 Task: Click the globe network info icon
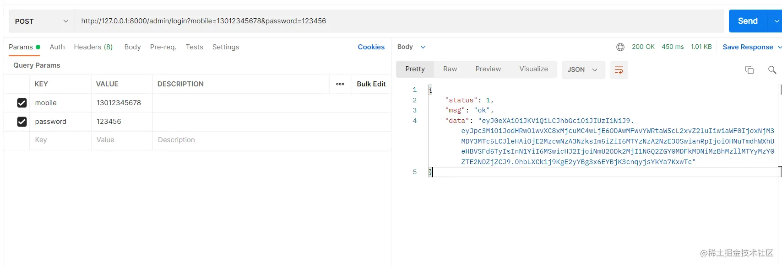(x=620, y=47)
